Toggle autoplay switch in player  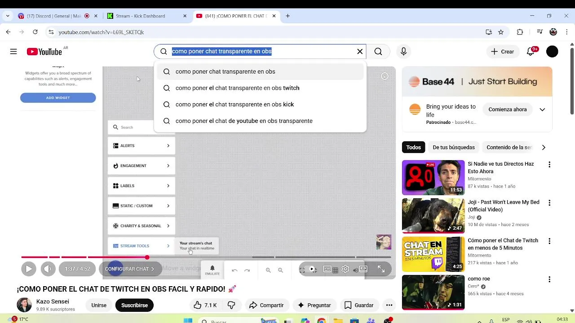(309, 269)
